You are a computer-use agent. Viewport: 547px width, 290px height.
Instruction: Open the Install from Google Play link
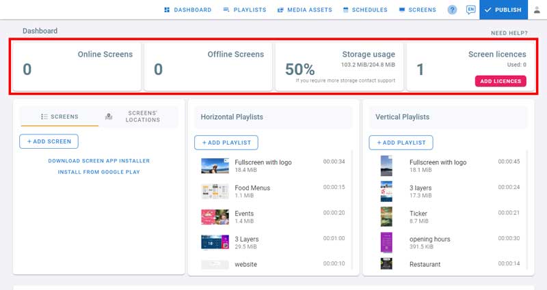point(98,172)
